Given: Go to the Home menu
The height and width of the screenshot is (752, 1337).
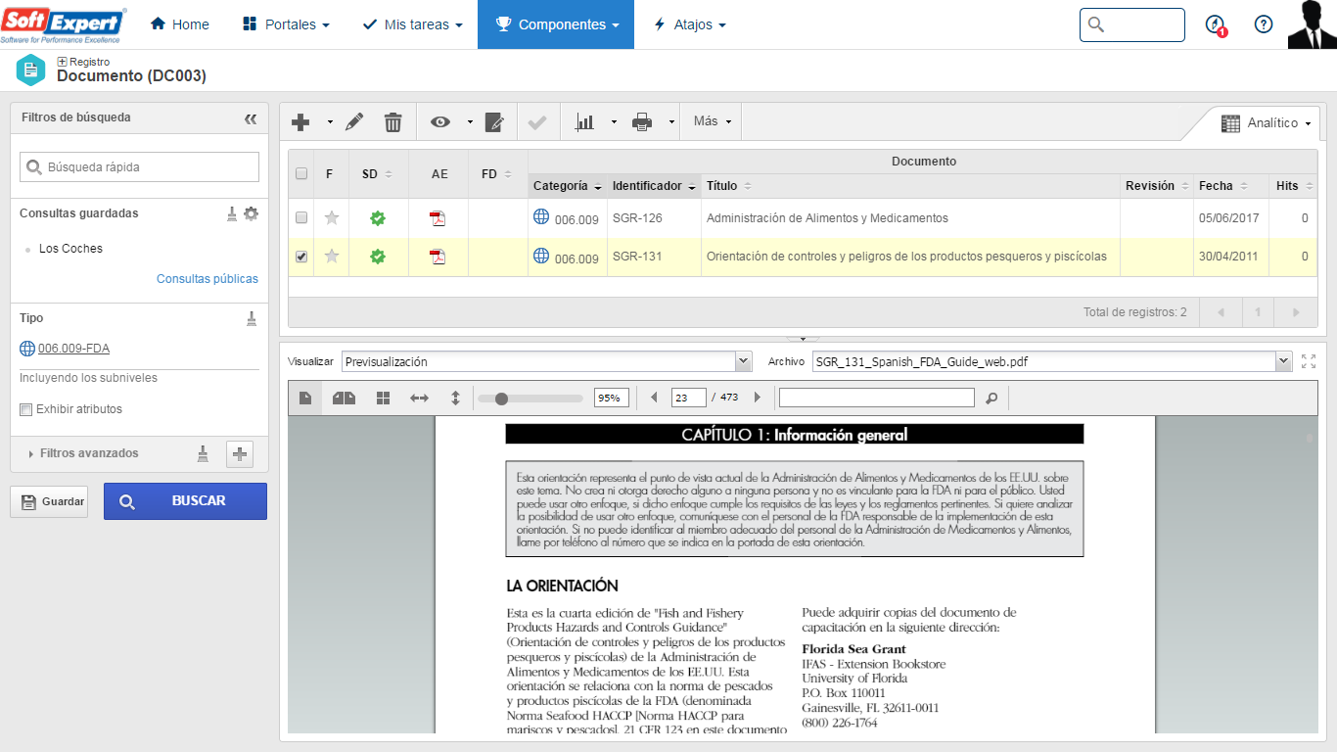Looking at the screenshot, I should point(180,24).
